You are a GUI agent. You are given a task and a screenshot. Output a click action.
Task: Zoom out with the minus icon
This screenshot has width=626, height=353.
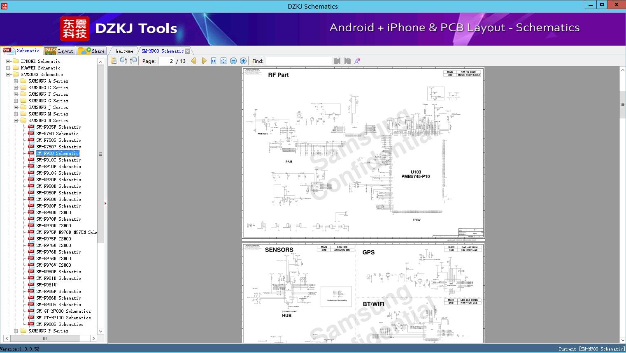(x=233, y=61)
